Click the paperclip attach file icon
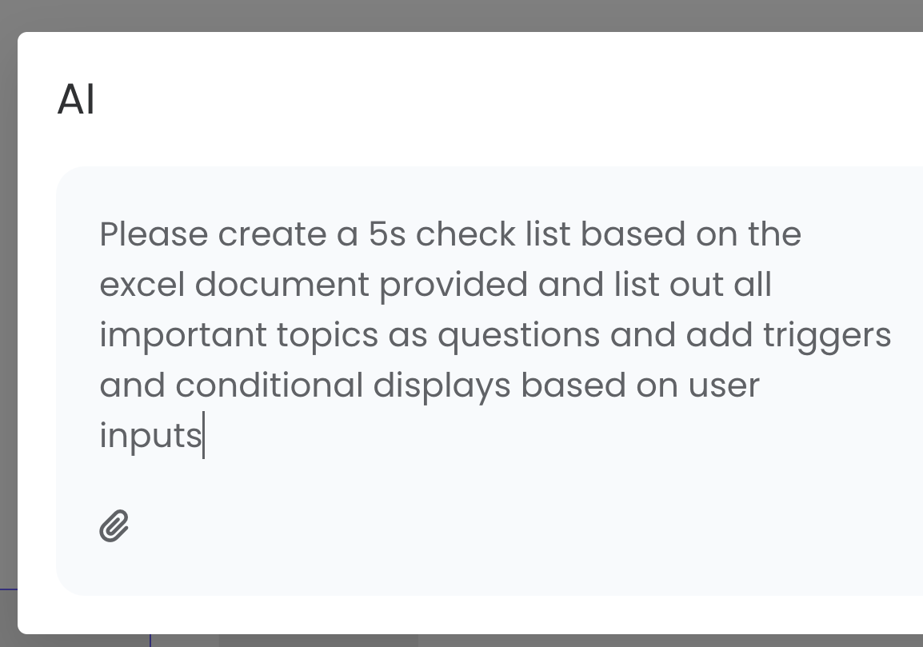923x647 pixels. pyautogui.click(x=114, y=525)
